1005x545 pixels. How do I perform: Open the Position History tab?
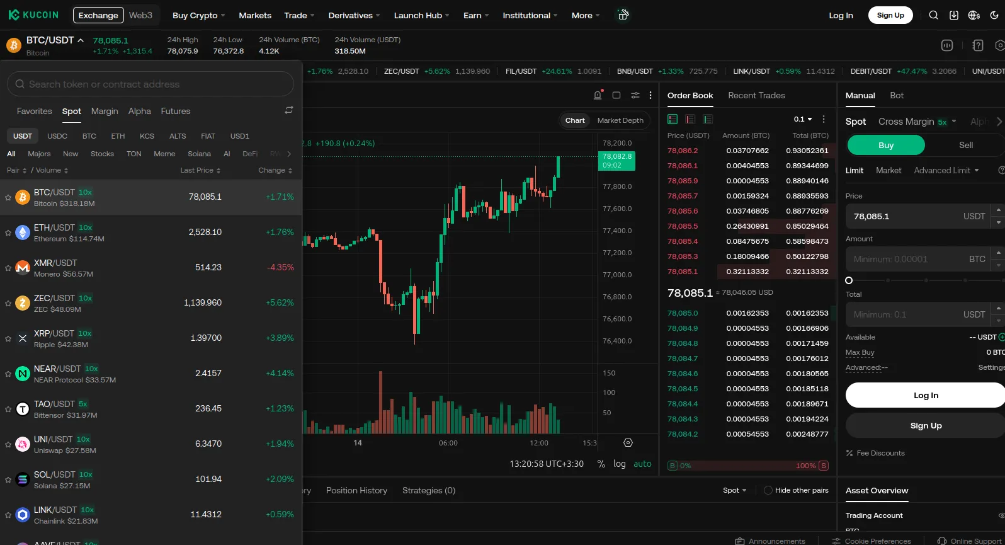[x=356, y=490]
